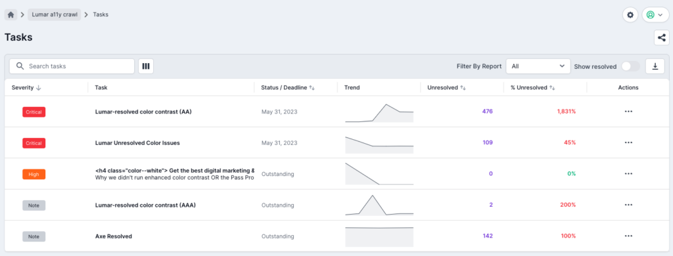Click the 1,831% unresolved value
This screenshot has width=673, height=256.
click(x=566, y=112)
